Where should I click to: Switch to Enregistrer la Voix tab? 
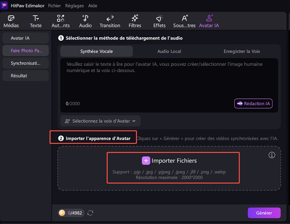[242, 51]
